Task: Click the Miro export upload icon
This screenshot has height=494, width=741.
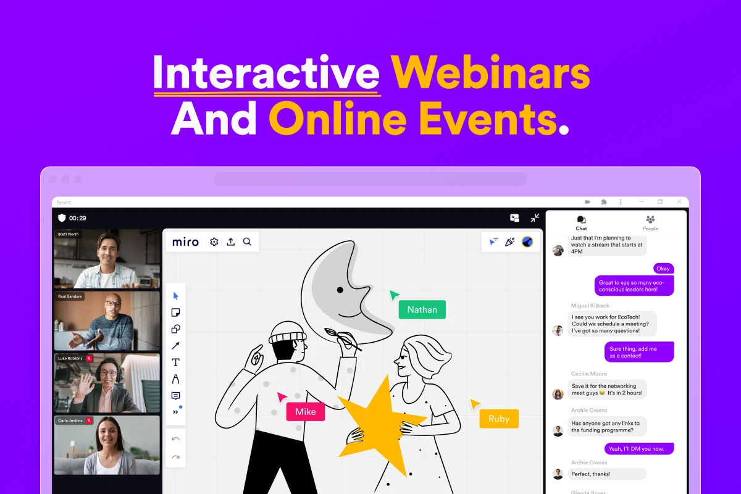Action: pos(231,242)
